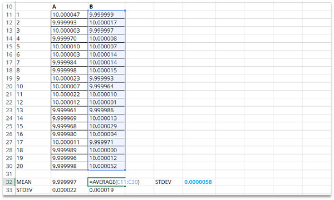Click the bold B header cell
This screenshot has height=200, width=334.
click(106, 7)
